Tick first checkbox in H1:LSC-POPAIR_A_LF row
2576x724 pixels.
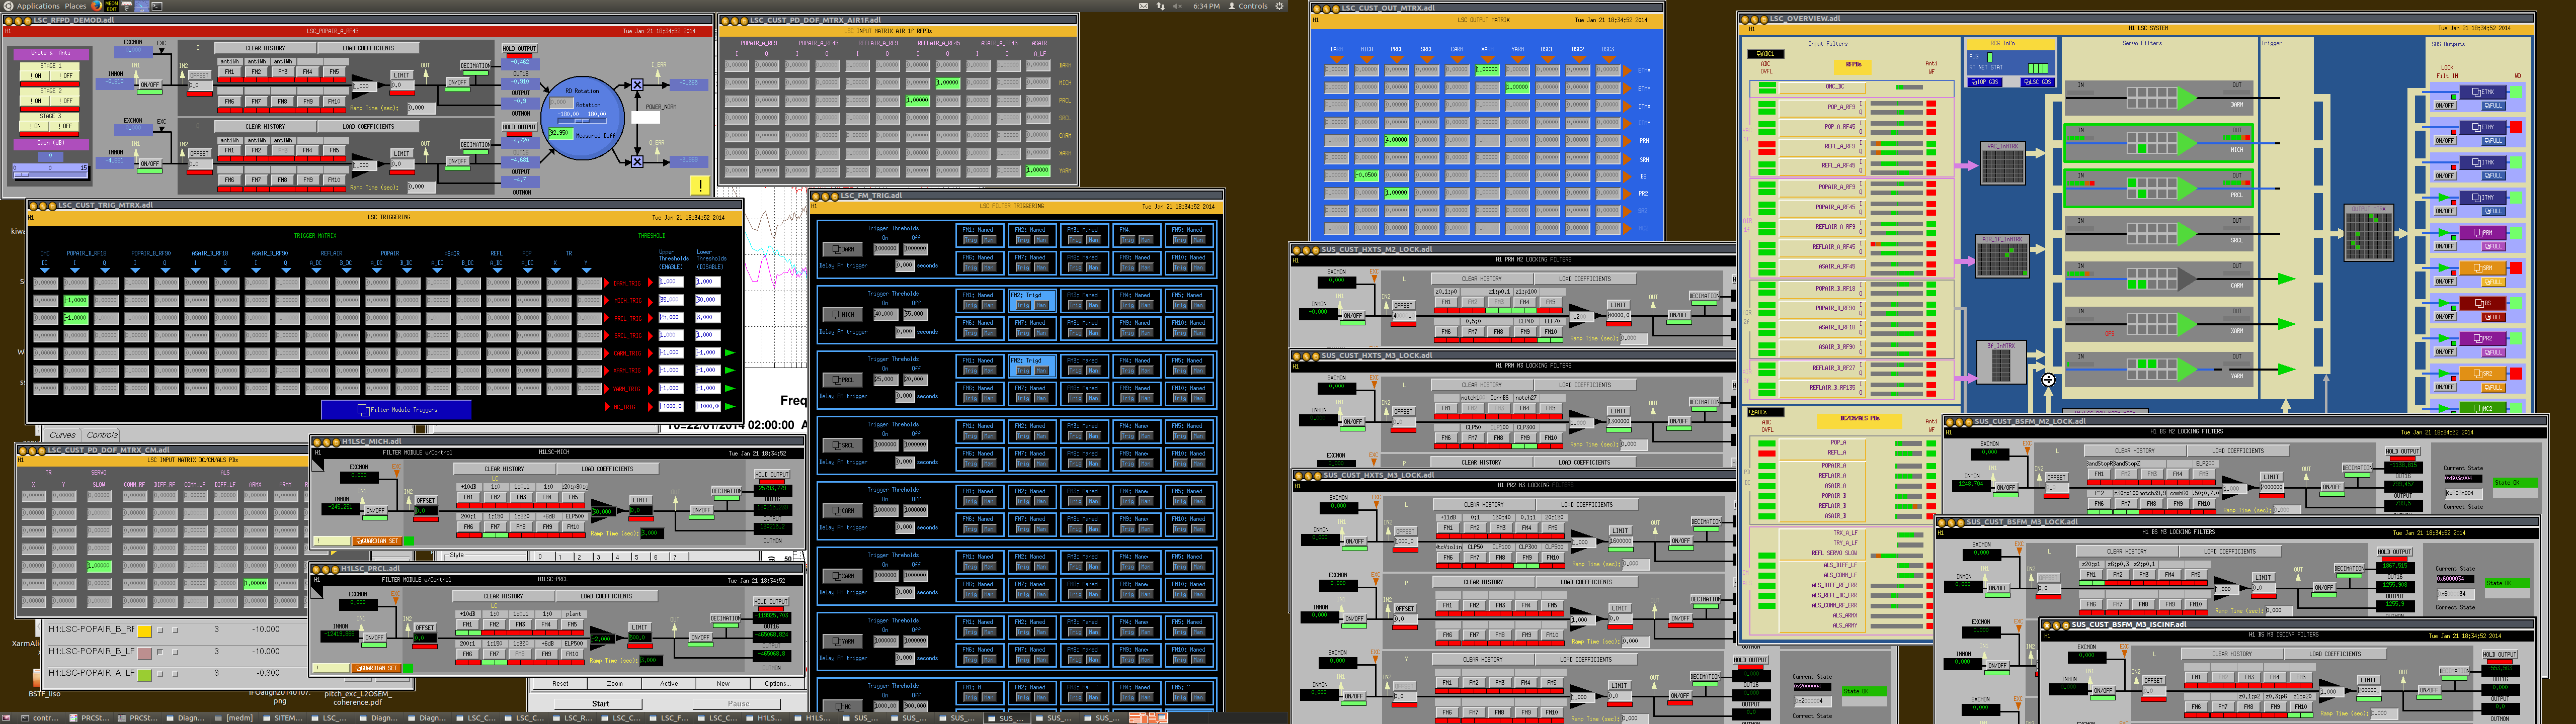pyautogui.click(x=160, y=674)
